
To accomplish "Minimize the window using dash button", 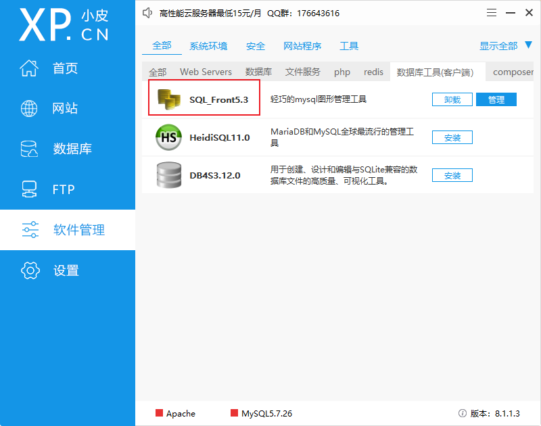I will click(x=511, y=13).
